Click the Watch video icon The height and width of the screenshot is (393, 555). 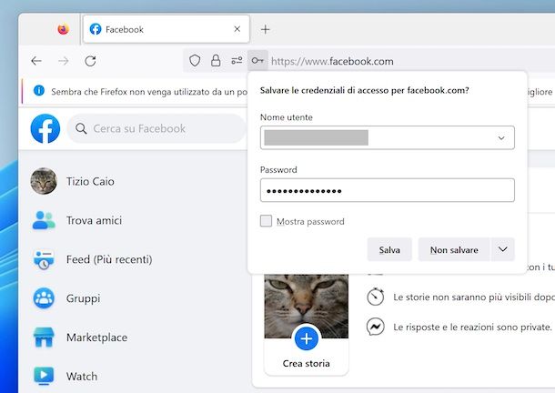pos(44,376)
